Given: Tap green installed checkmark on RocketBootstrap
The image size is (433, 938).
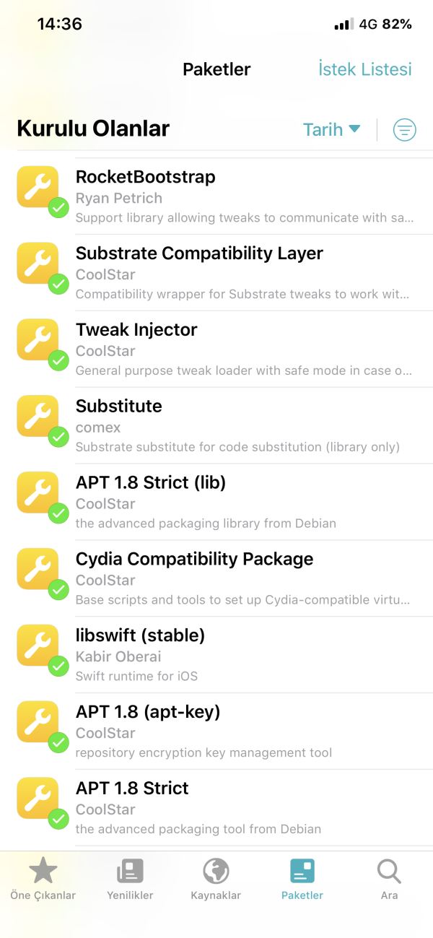Looking at the screenshot, I should point(58,208).
